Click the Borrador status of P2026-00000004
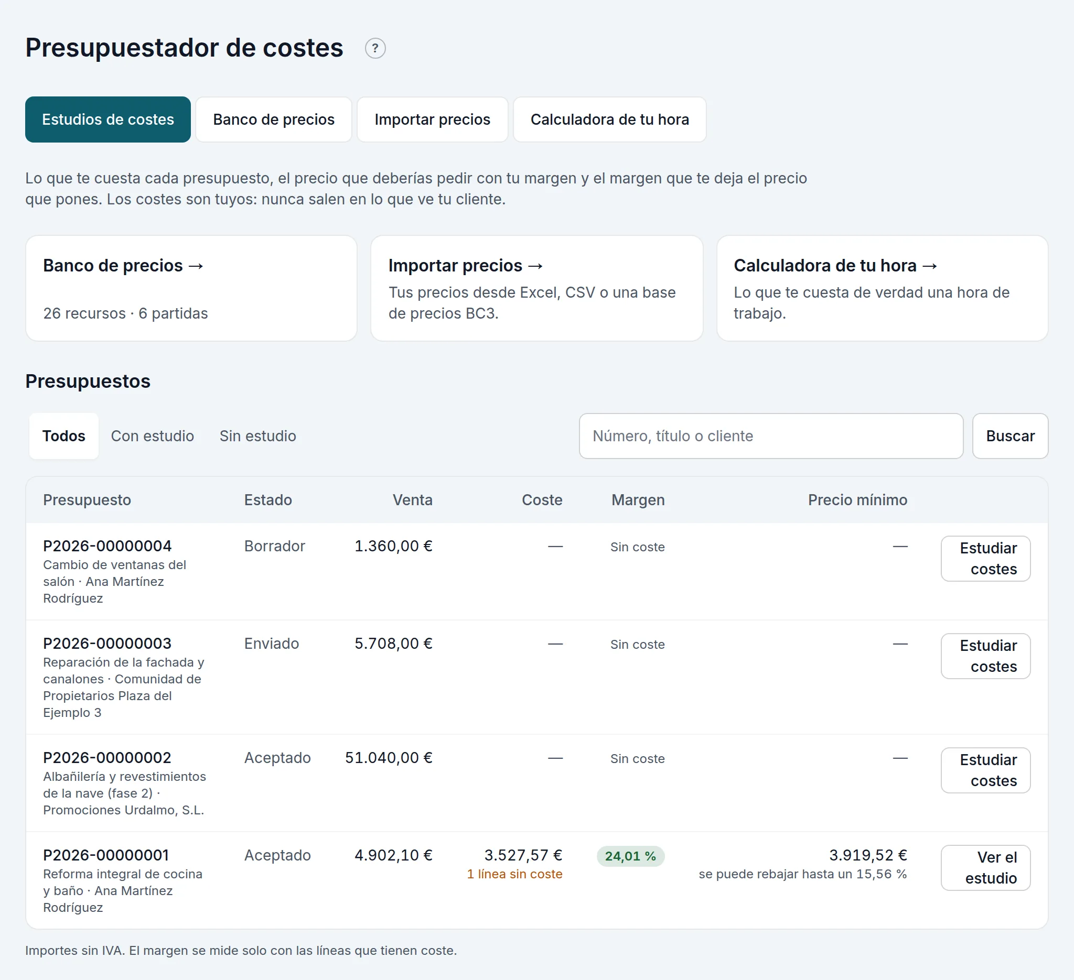 point(274,546)
